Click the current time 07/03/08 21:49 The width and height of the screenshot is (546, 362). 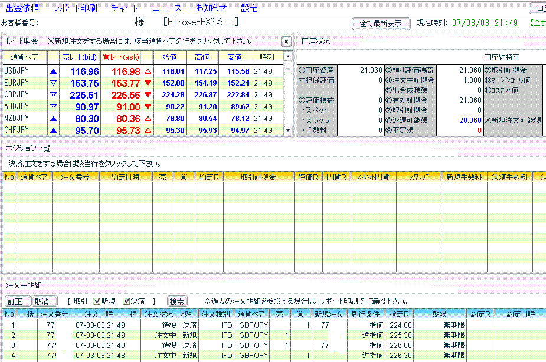click(x=485, y=24)
